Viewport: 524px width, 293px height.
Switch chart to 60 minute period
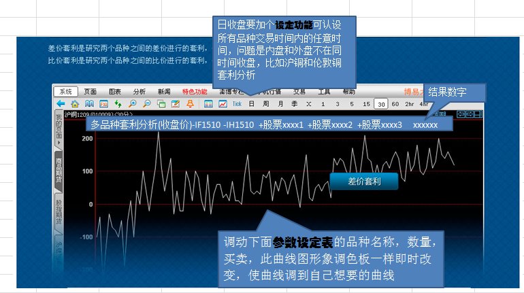pyautogui.click(x=395, y=104)
